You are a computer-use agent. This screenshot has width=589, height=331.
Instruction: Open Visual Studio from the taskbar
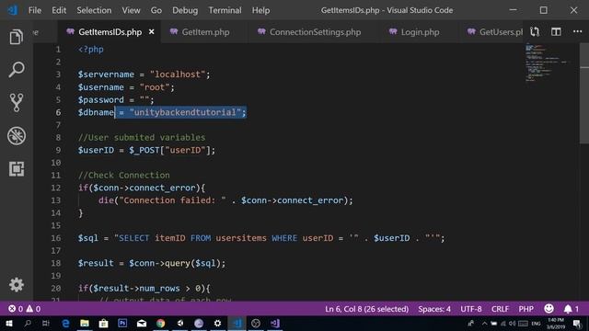point(275,323)
